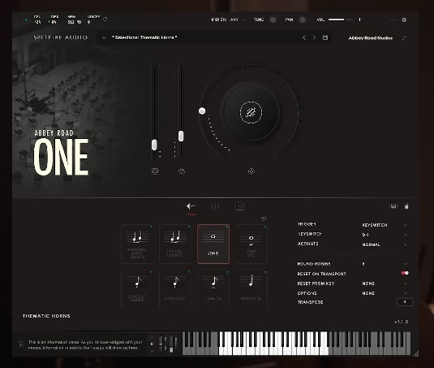Open the effects view tab

tap(239, 206)
